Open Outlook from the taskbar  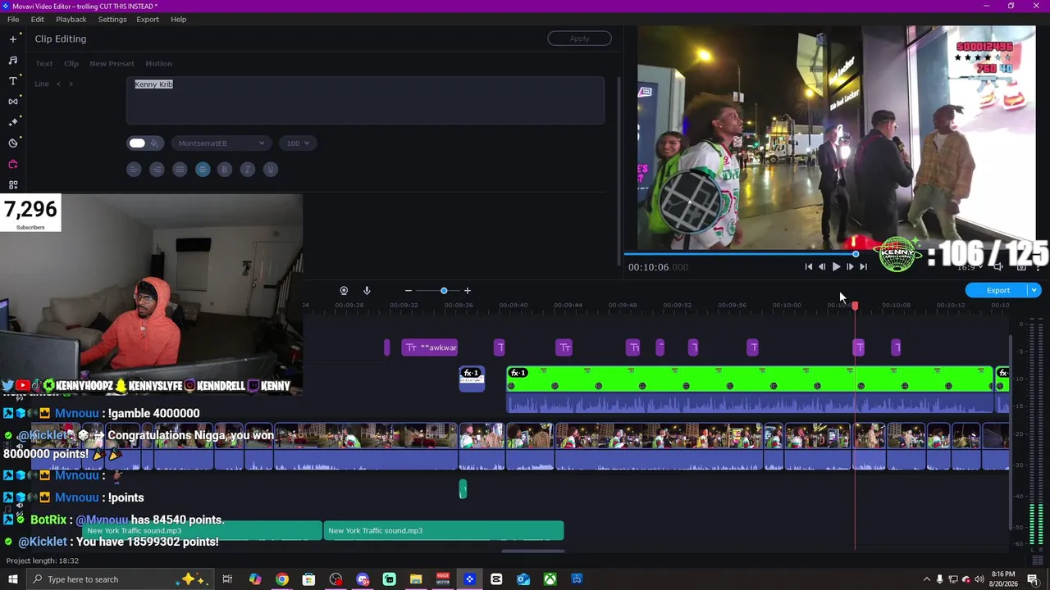click(x=523, y=579)
